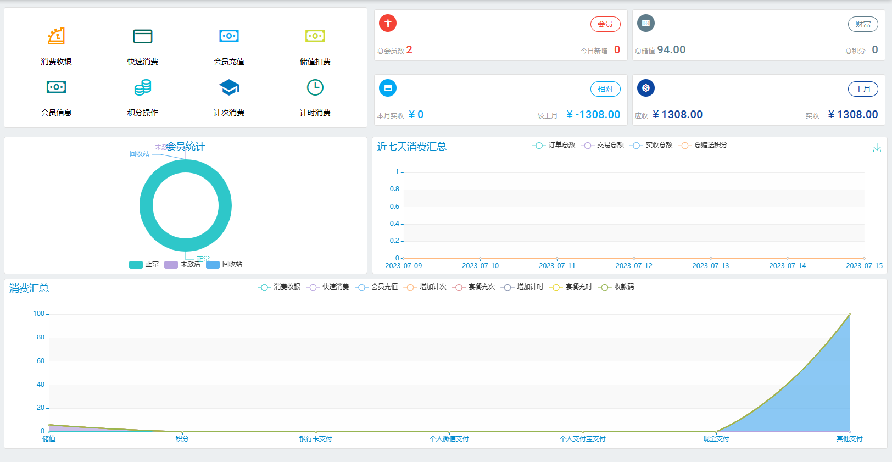The image size is (892, 462).
Task: Toggle the 消费收银 legend series in 消费汇总
Action: (x=279, y=287)
